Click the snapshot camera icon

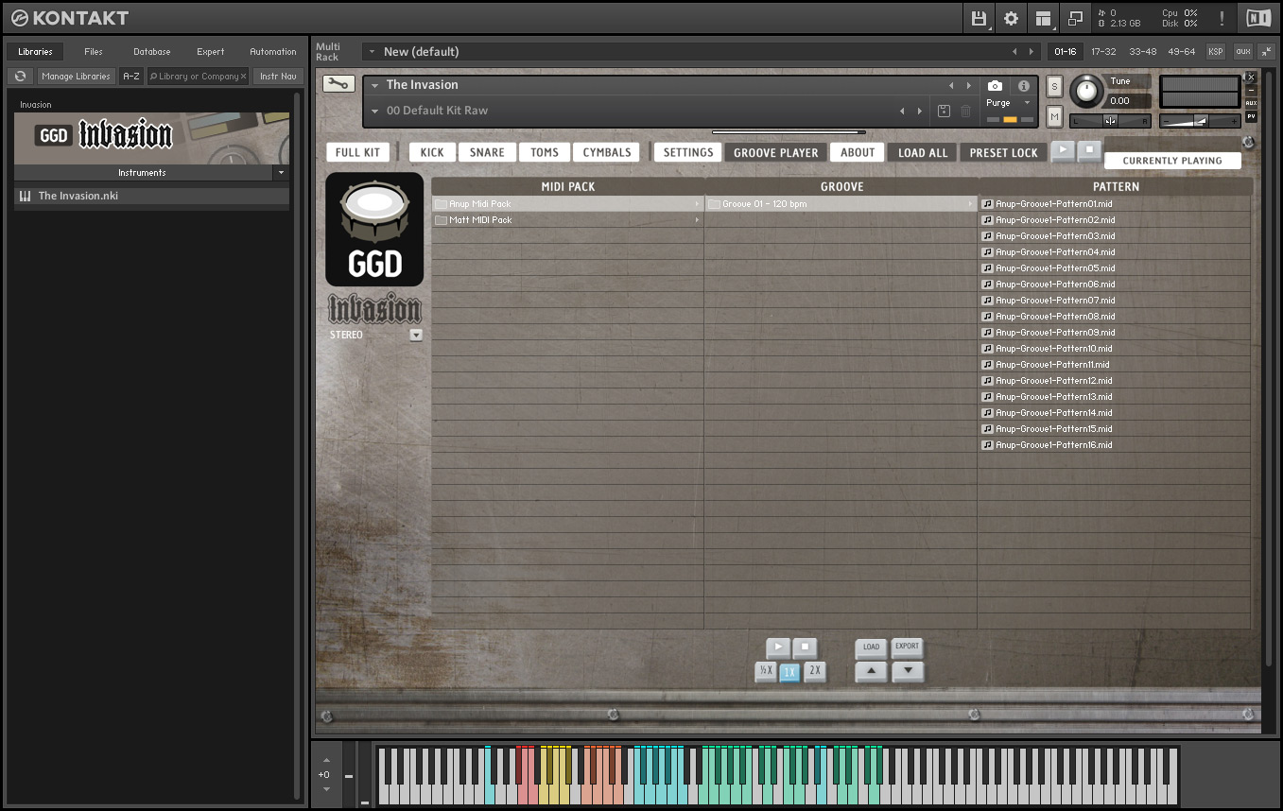click(995, 86)
